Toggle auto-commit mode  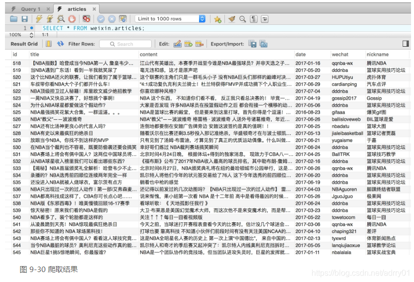tap(122, 19)
